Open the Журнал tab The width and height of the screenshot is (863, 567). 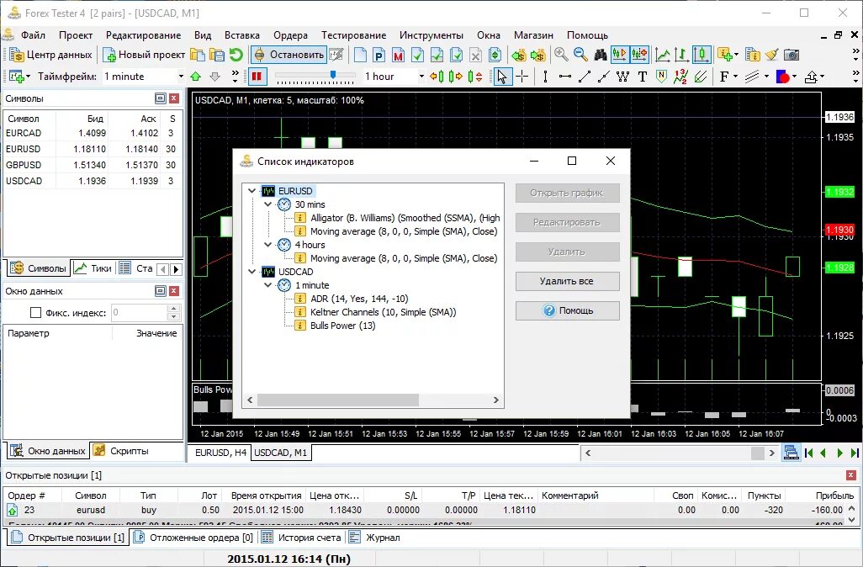[x=375, y=538]
